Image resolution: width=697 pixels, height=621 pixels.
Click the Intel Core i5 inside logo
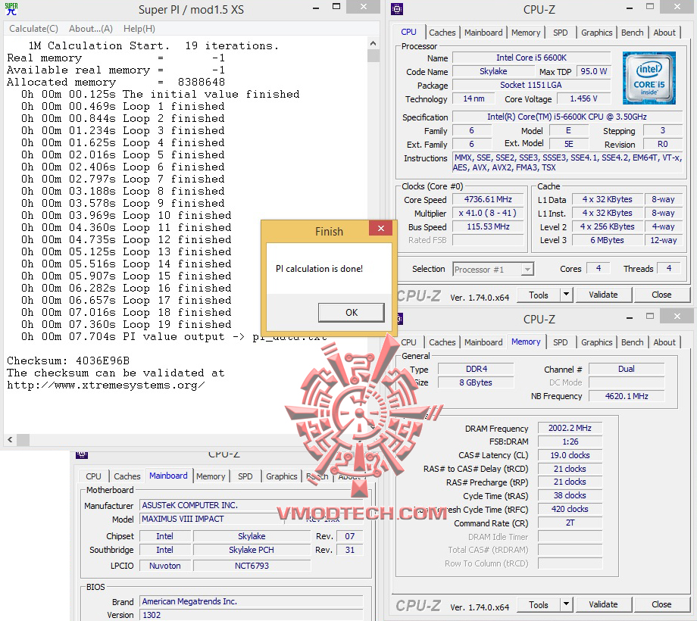(x=649, y=78)
